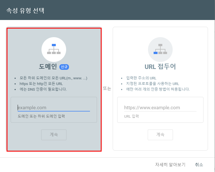Click 계속 button under 도메인 card
The width and height of the screenshot is (215, 172).
click(54, 135)
